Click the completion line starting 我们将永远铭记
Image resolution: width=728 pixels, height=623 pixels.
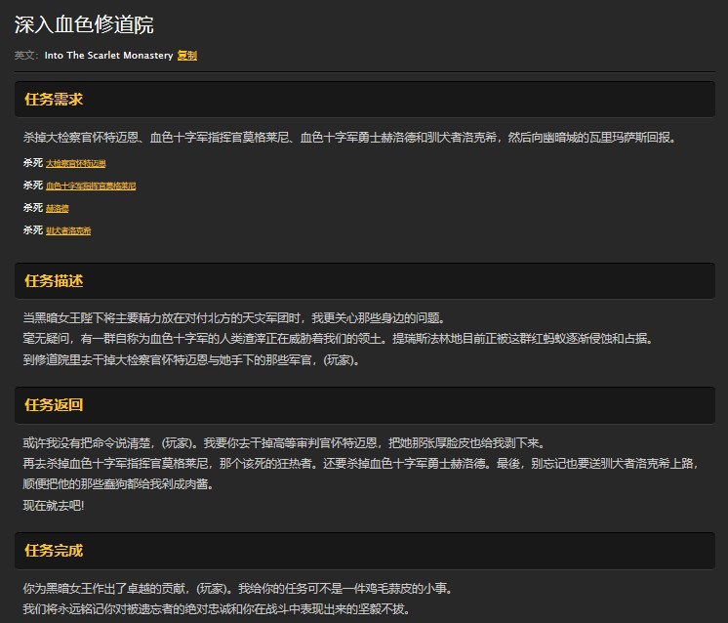click(215, 609)
